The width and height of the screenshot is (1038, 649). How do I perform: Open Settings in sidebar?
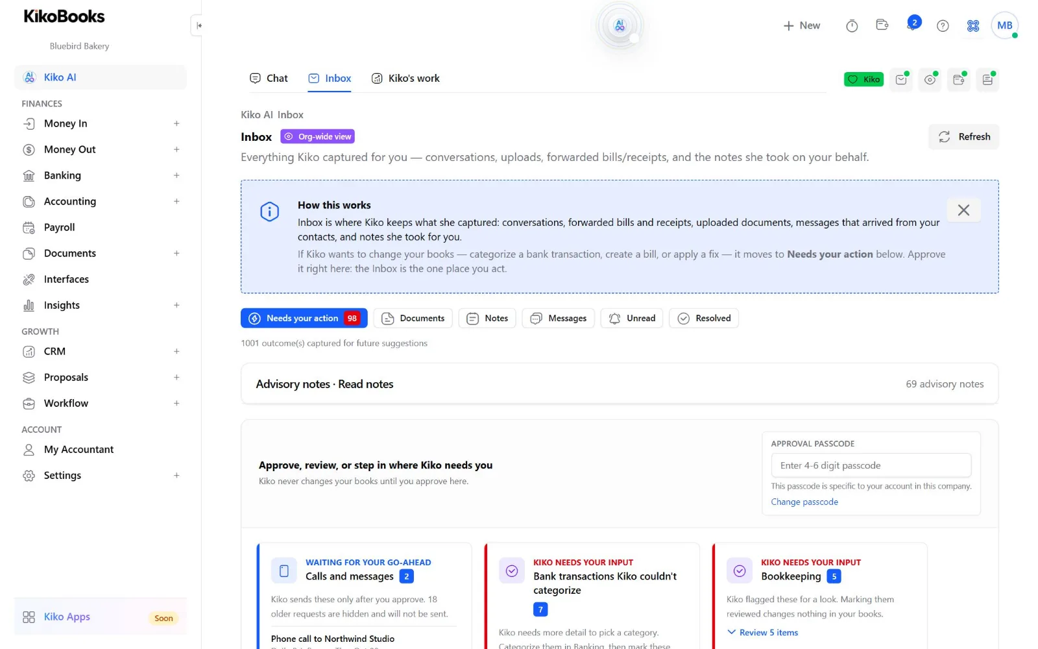pos(62,475)
